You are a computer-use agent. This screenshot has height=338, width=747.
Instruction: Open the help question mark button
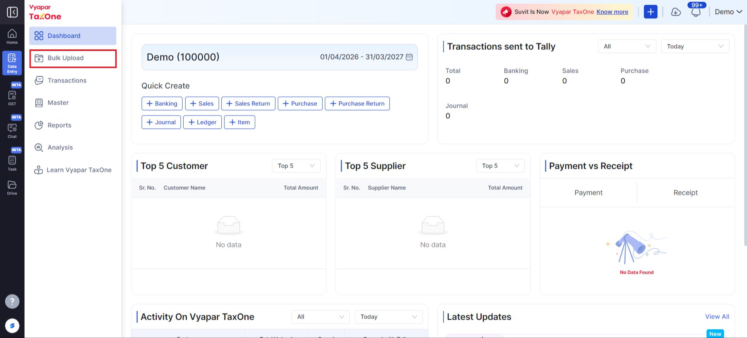click(x=12, y=301)
